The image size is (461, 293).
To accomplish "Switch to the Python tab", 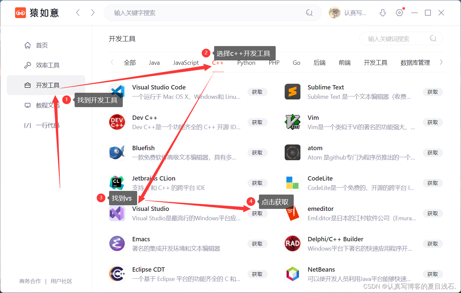I will tap(246, 63).
